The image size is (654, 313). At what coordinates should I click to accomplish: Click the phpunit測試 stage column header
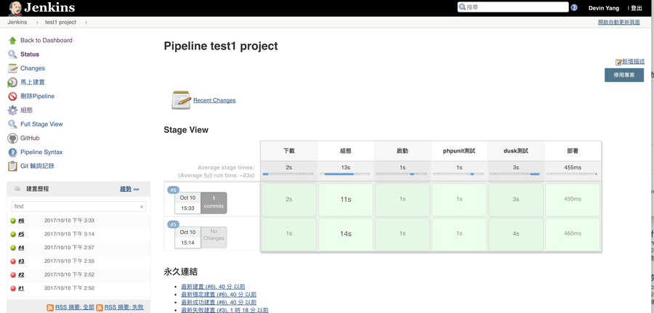click(459, 151)
